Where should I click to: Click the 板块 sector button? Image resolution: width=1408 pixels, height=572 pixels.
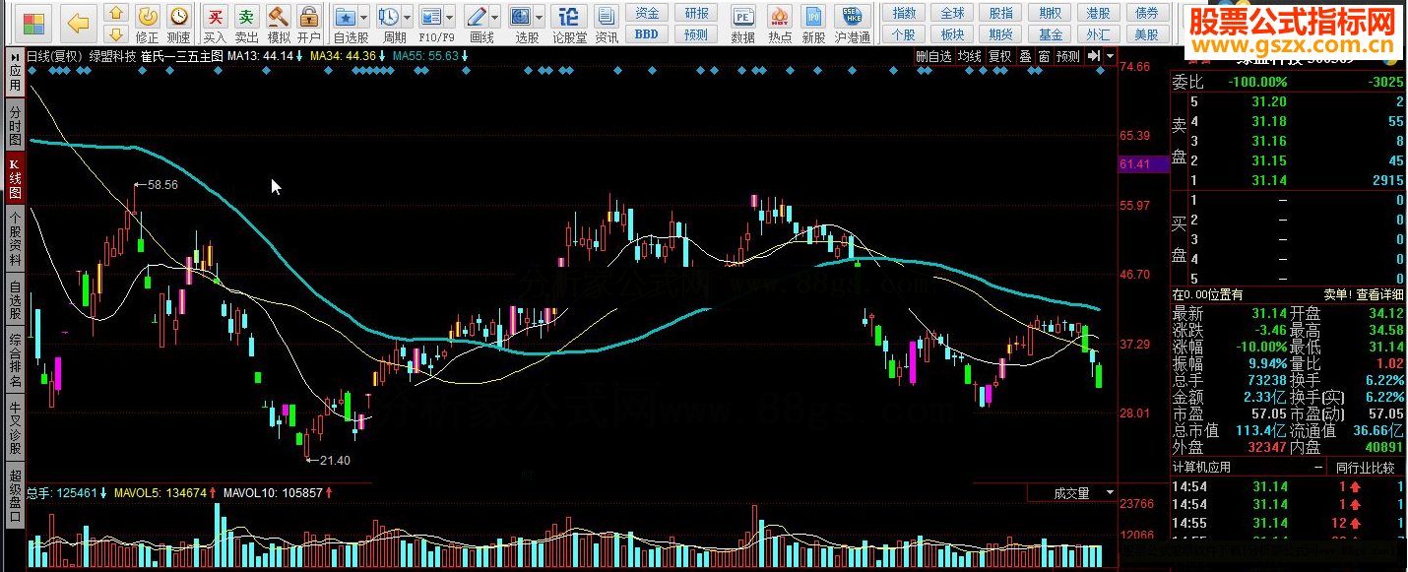[x=952, y=34]
